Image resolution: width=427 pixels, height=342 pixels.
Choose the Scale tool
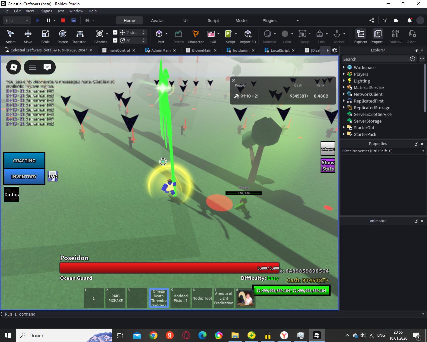click(45, 36)
